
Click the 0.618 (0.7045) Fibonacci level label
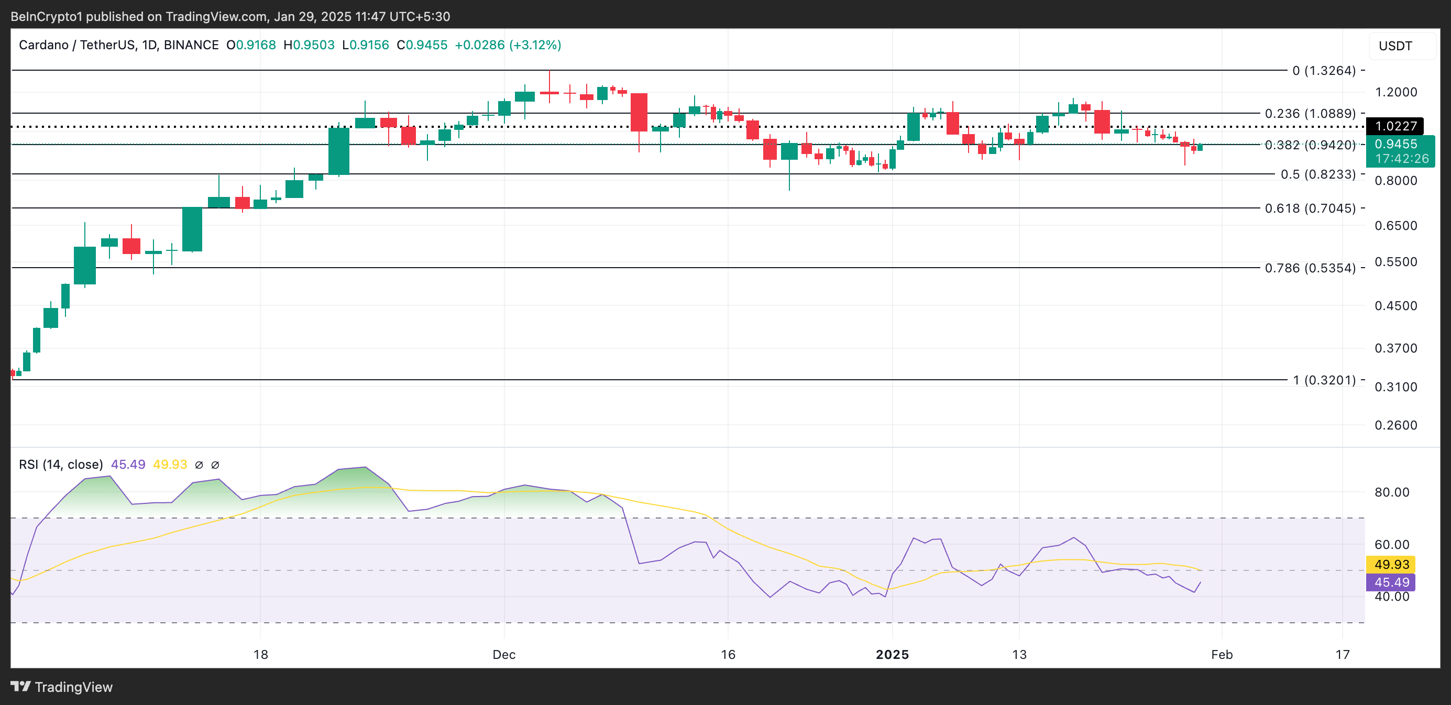(x=1310, y=208)
